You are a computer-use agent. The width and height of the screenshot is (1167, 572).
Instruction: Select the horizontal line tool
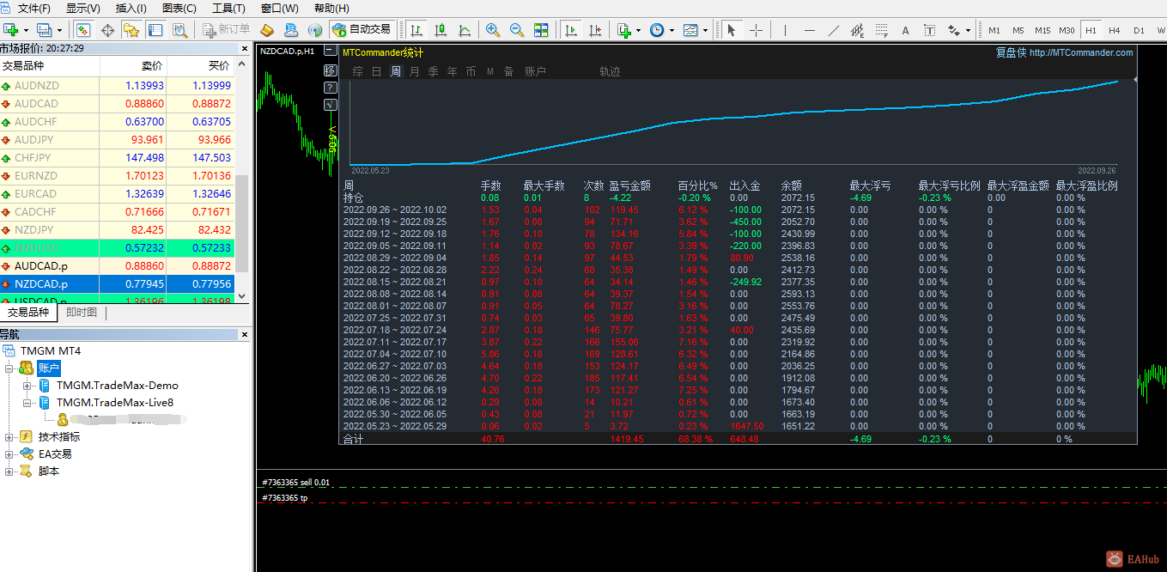pyautogui.click(x=809, y=30)
